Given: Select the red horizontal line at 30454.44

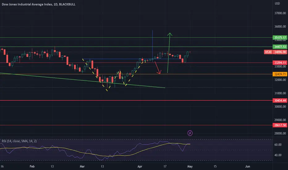Looking at the screenshot, I should pyautogui.click(x=136, y=100).
